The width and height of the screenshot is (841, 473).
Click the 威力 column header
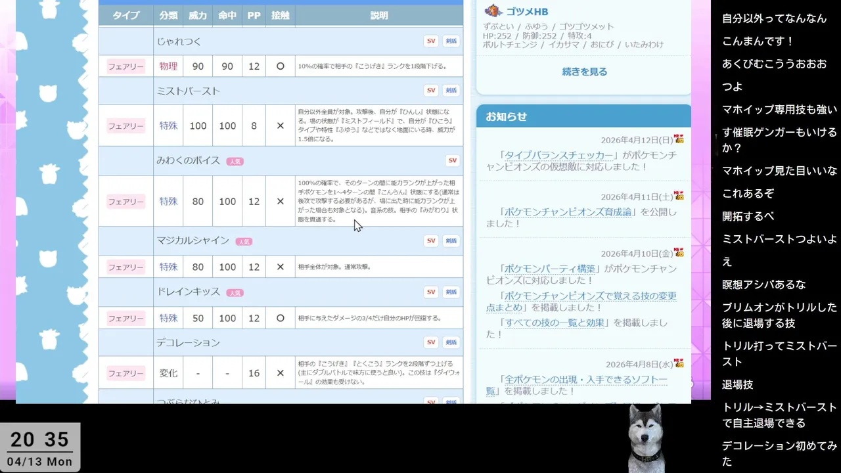tap(198, 16)
